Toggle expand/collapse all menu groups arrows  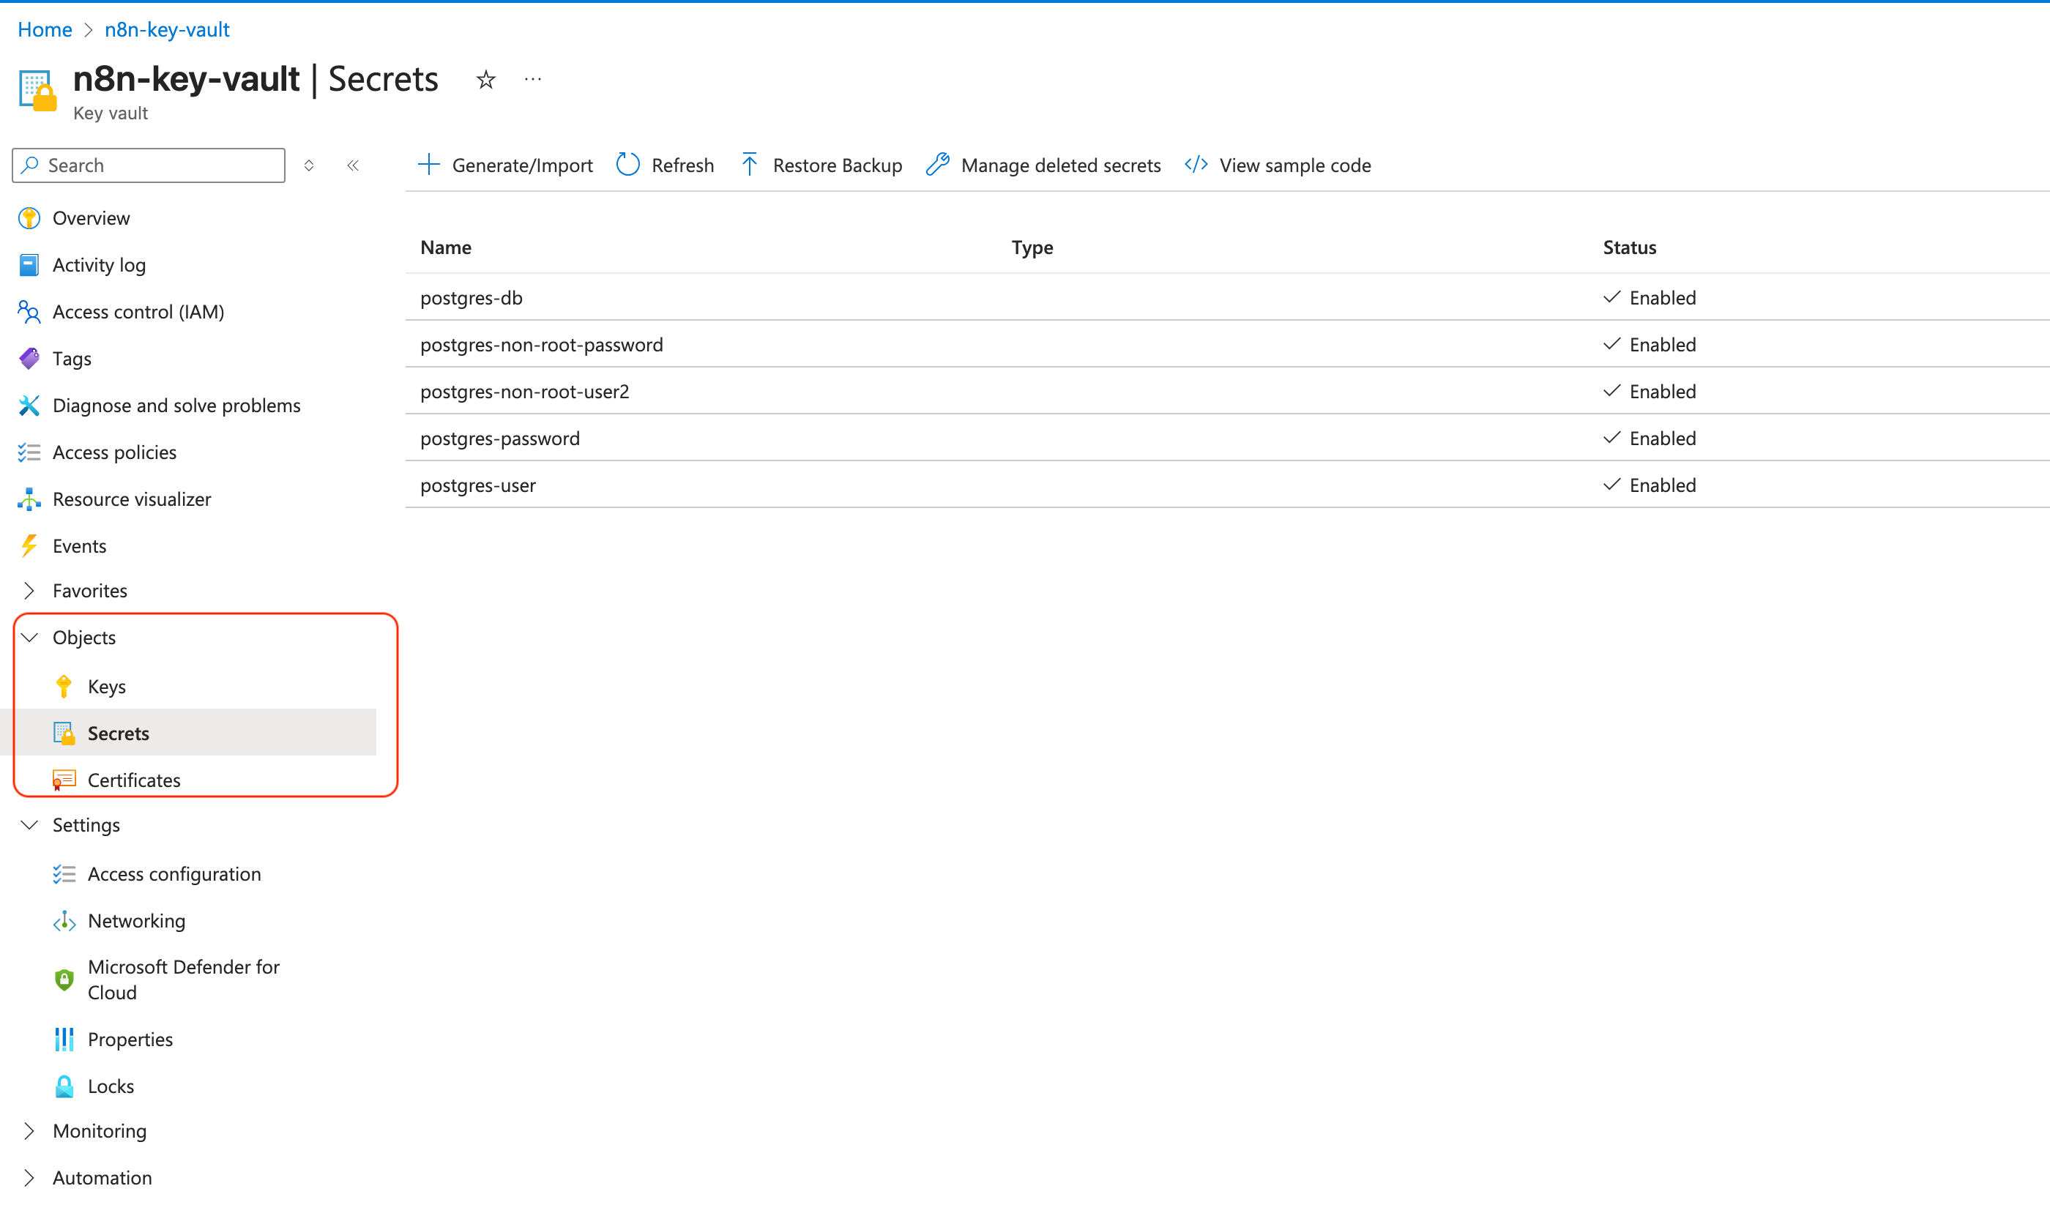pos(309,166)
